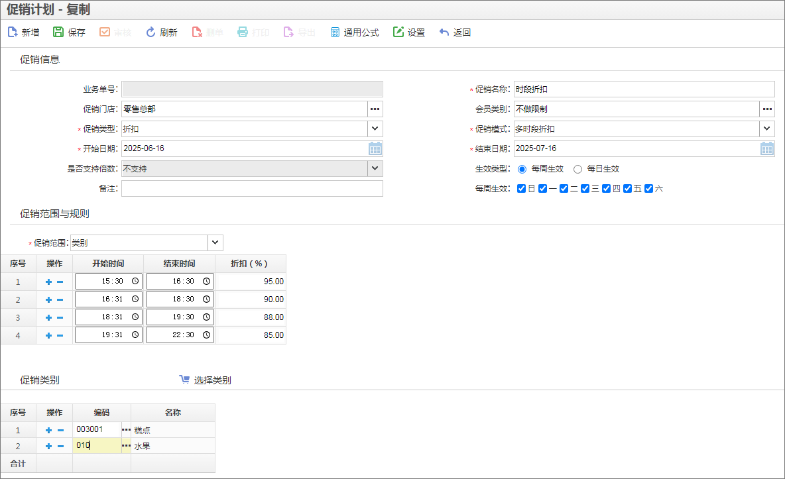Click the 新增 (new) toolbar button
This screenshot has height=479, width=785.
coord(23,32)
